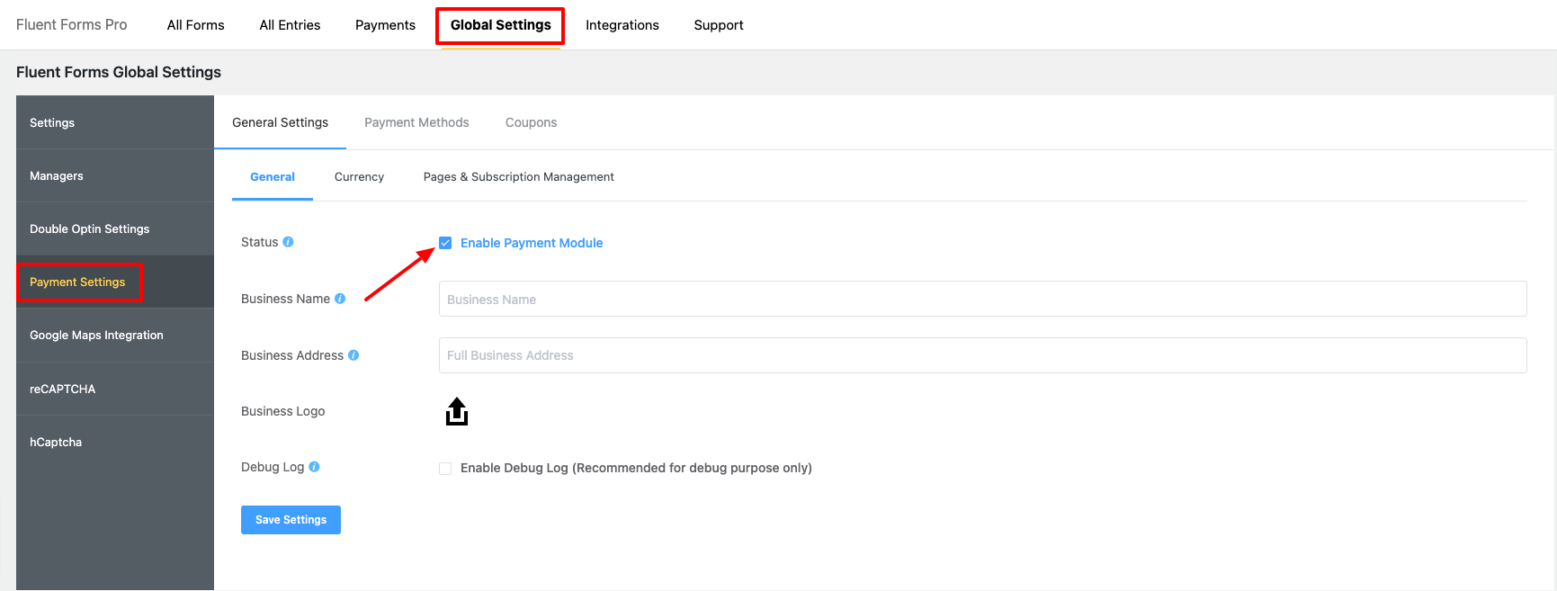Click the Enable Payment Module label text
This screenshot has height=591, width=1557.
click(532, 243)
